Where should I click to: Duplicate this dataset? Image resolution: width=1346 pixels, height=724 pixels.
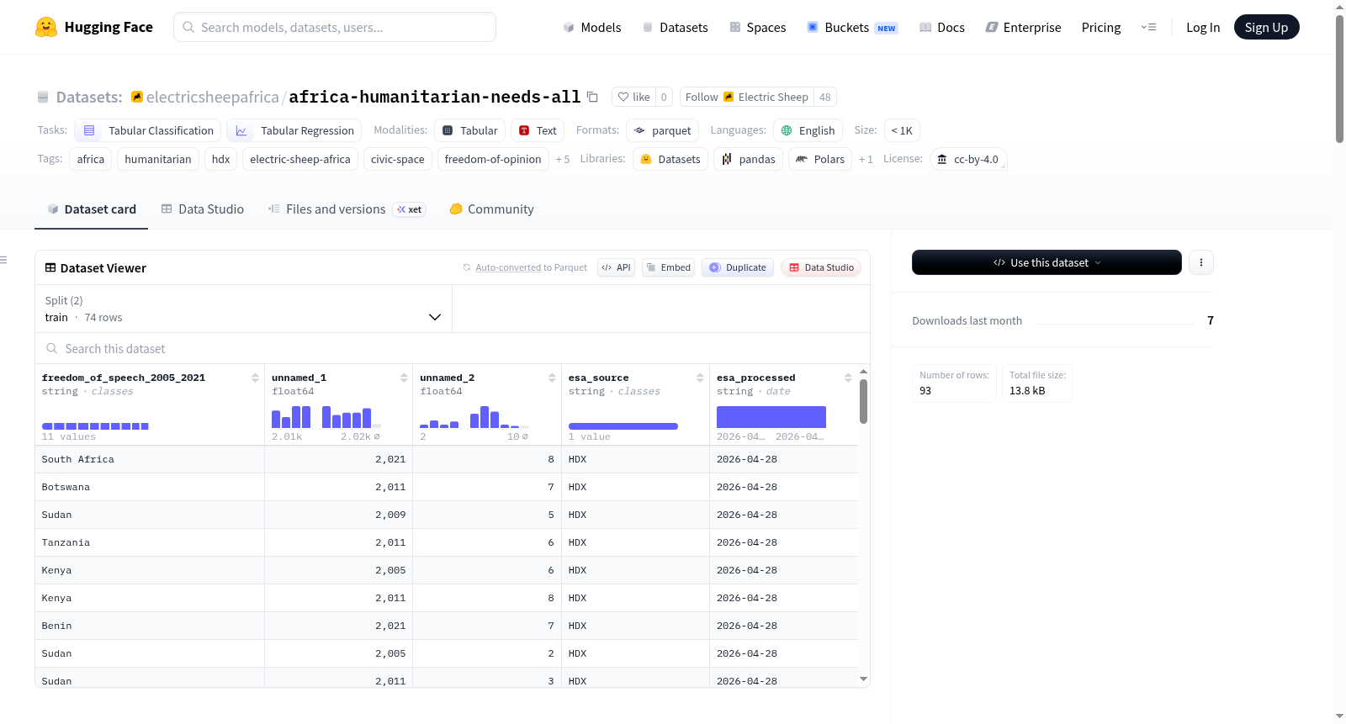click(x=738, y=267)
